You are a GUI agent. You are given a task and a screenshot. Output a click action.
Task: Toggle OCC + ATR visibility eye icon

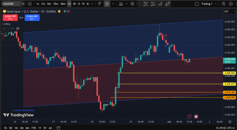[18, 29]
